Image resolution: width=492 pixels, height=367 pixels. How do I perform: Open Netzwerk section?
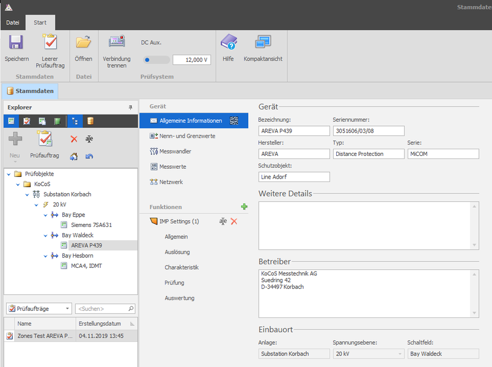[x=171, y=182]
